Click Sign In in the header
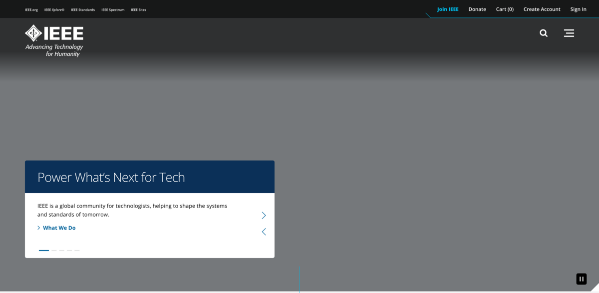The width and height of the screenshot is (599, 293). tap(578, 9)
